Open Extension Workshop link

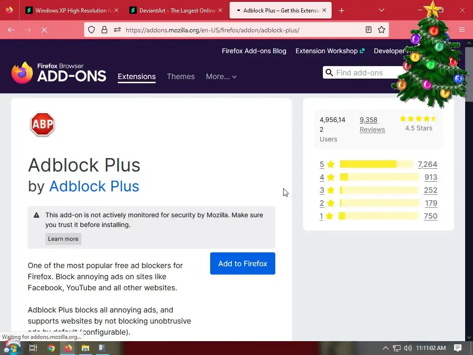[x=330, y=51]
